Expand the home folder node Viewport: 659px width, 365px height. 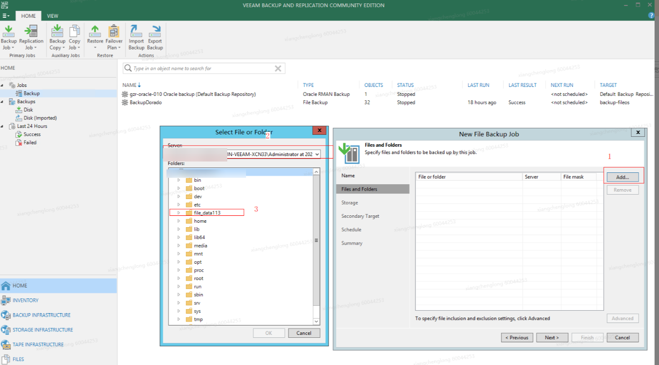coord(179,221)
